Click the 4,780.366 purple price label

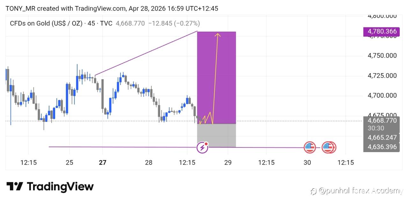tap(382, 31)
